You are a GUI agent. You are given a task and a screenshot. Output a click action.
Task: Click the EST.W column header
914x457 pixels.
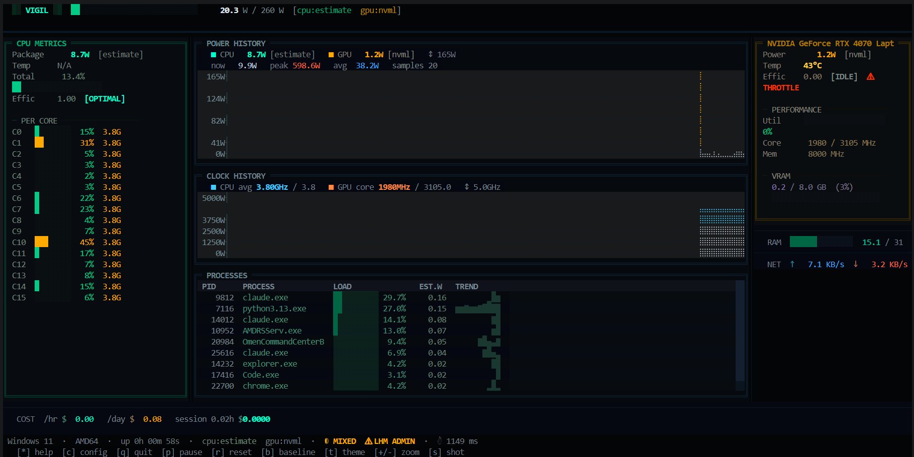click(431, 287)
